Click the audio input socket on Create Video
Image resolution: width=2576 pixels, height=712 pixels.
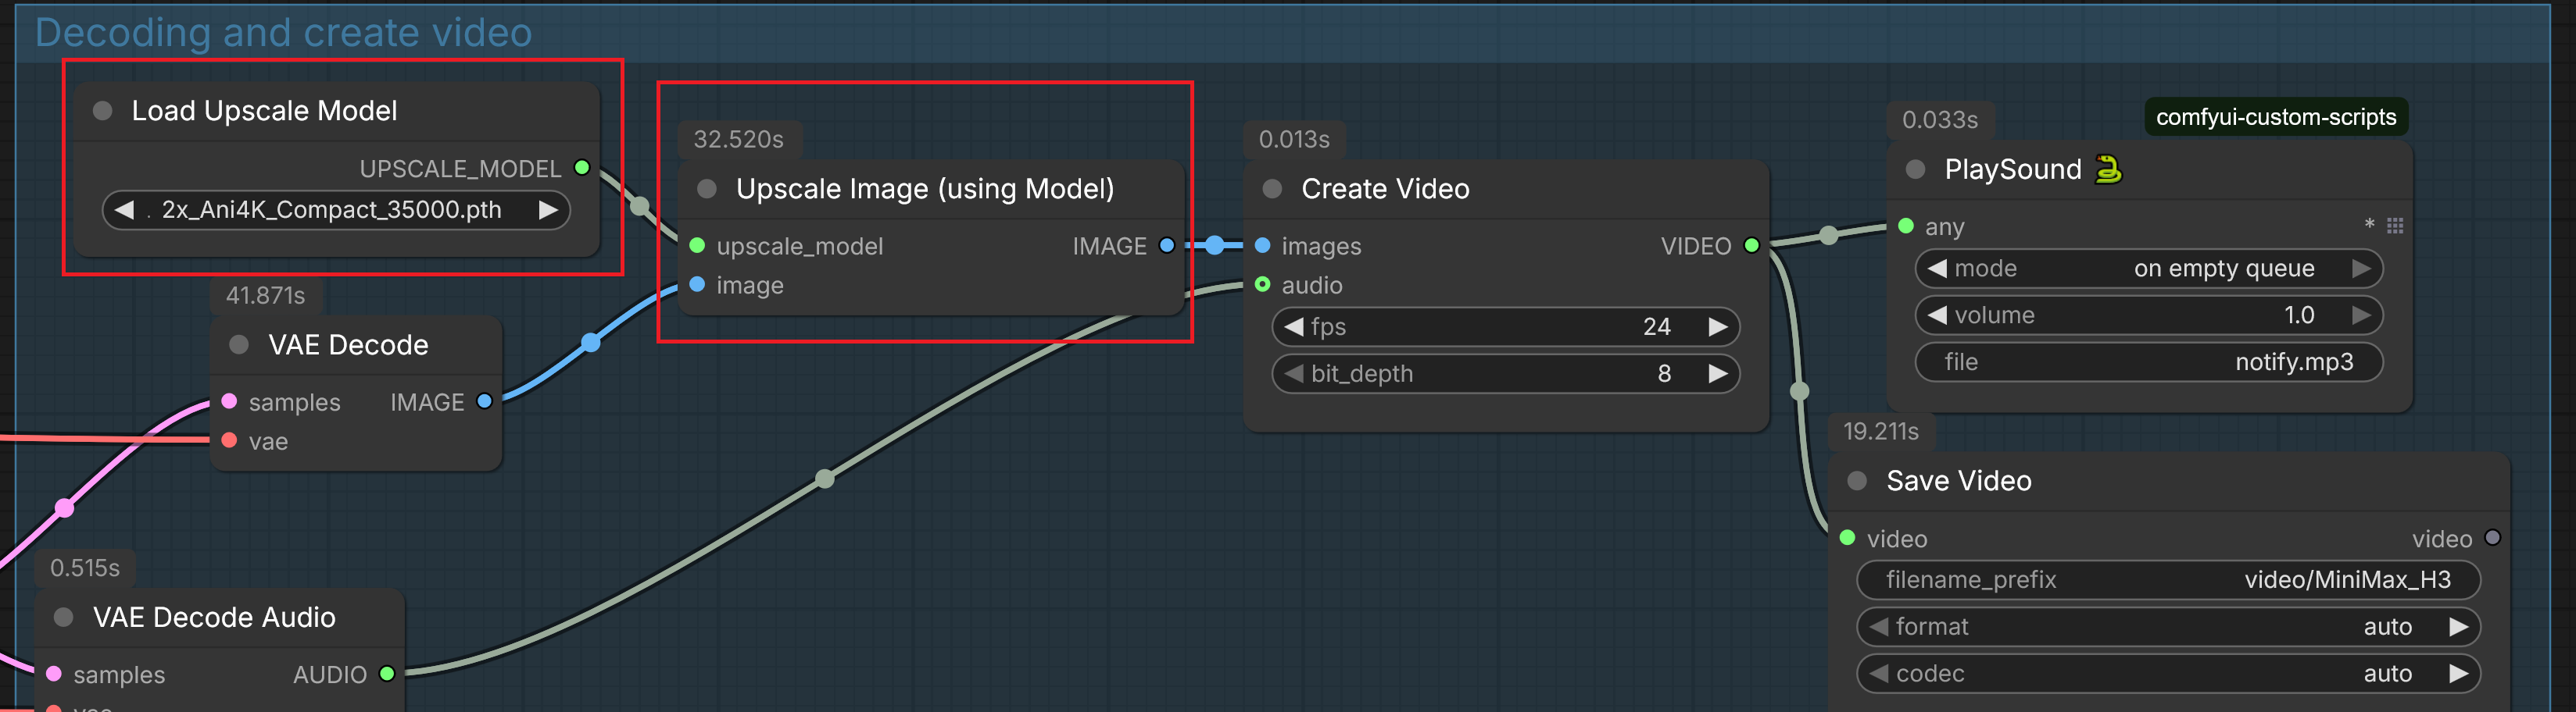tap(1263, 285)
